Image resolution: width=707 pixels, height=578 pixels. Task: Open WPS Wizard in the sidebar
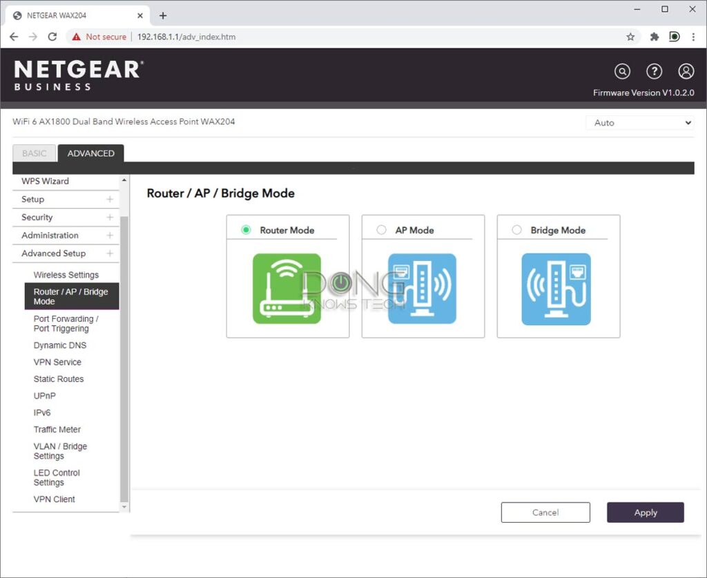pos(45,181)
